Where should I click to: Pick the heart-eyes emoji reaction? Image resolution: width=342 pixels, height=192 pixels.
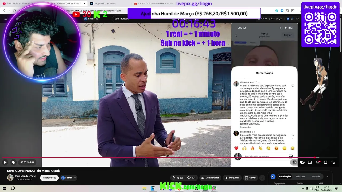click(x=277, y=148)
